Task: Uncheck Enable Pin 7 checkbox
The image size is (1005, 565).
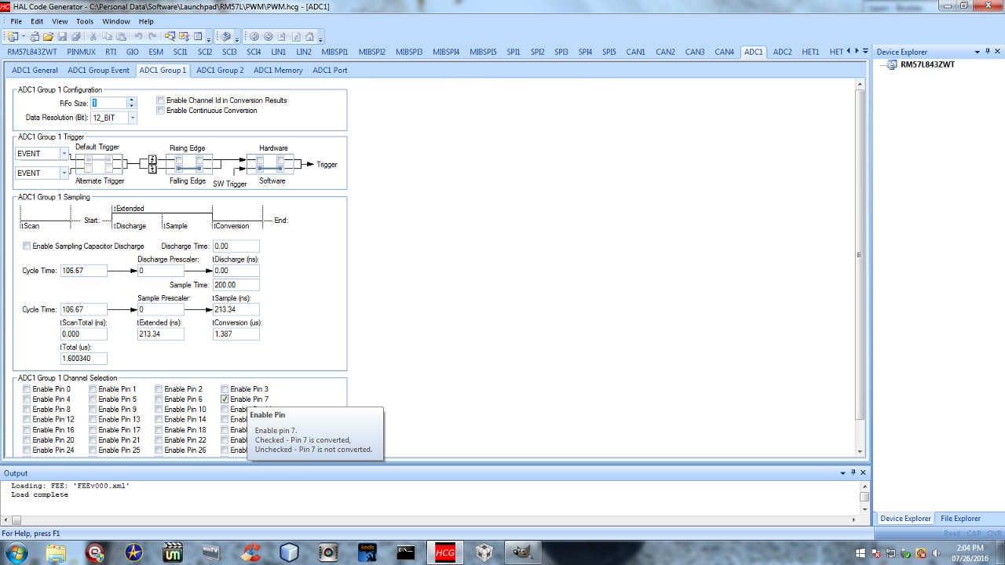Action: [x=225, y=399]
